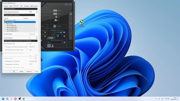Click the "Применить" button
The height and width of the screenshot is (101, 180).
29,71
